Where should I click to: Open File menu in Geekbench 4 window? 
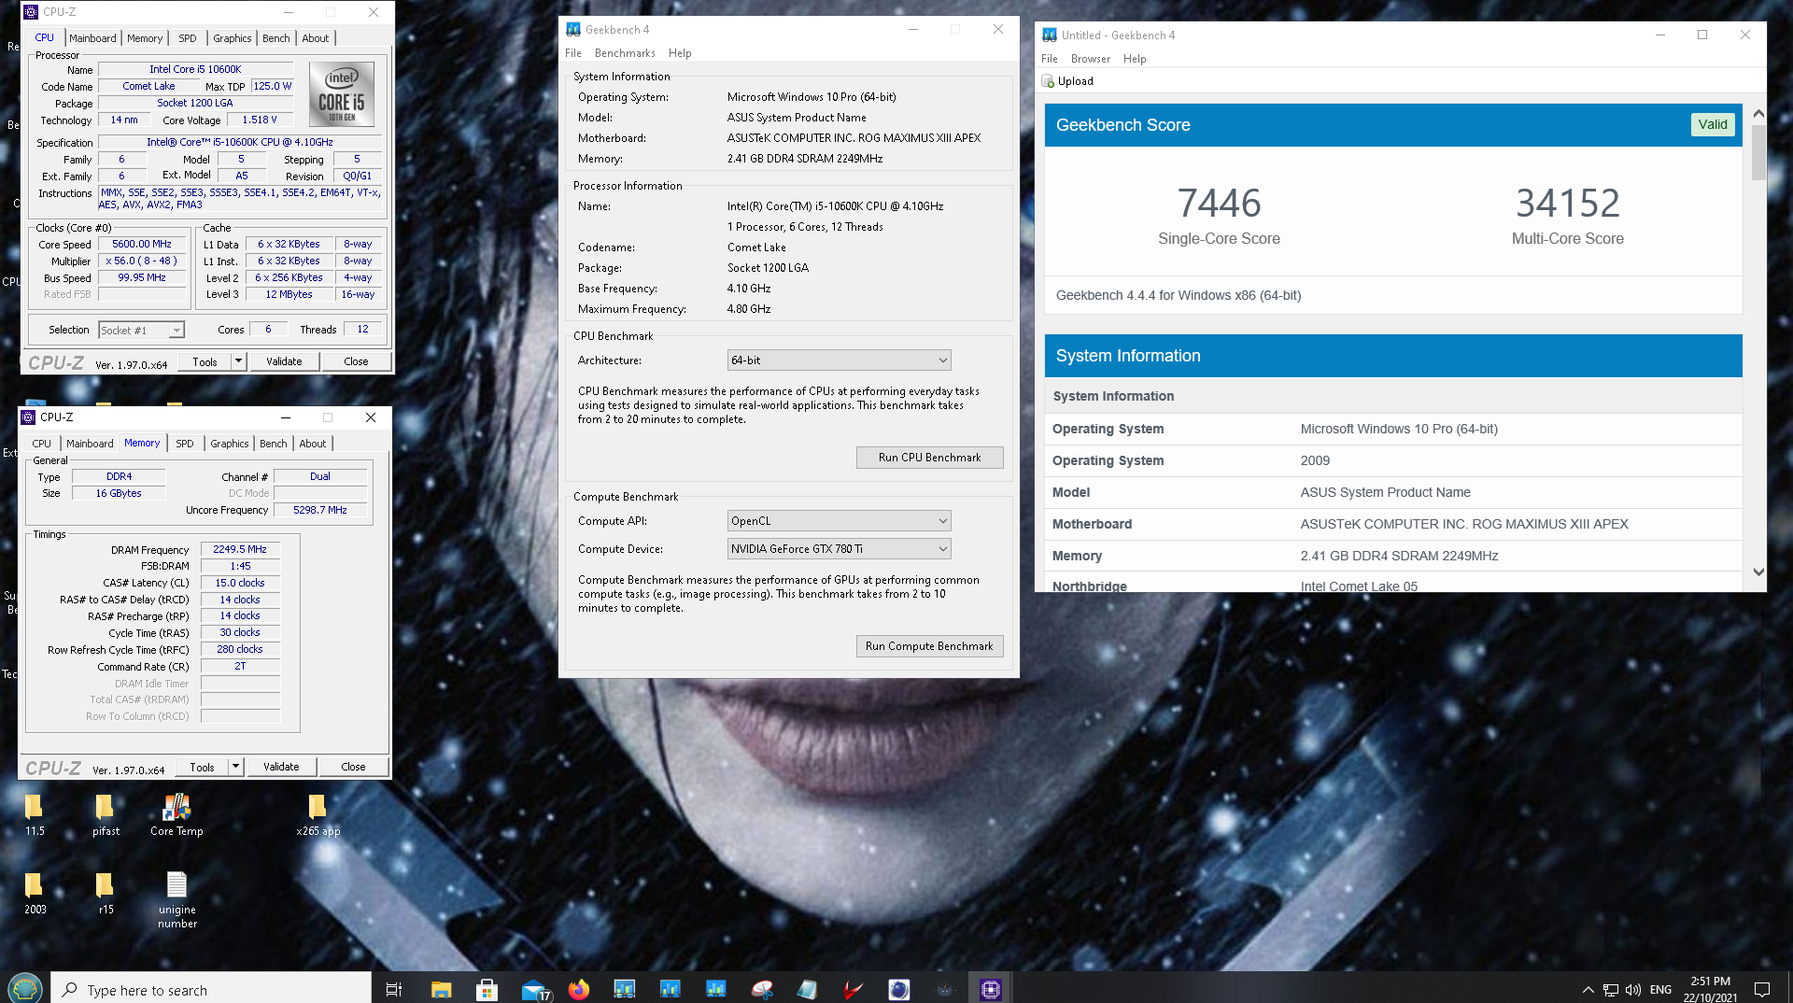click(x=573, y=53)
